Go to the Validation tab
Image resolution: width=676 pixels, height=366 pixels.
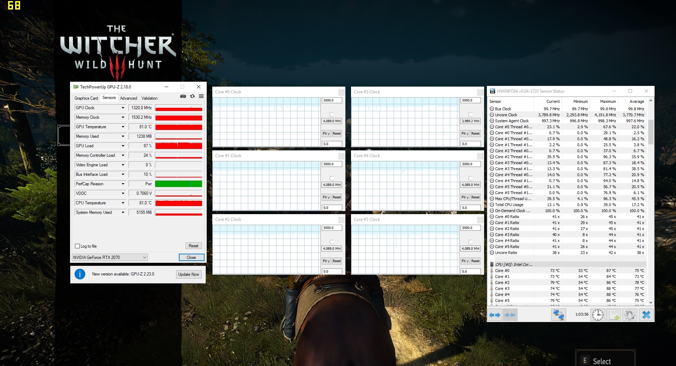tap(149, 98)
